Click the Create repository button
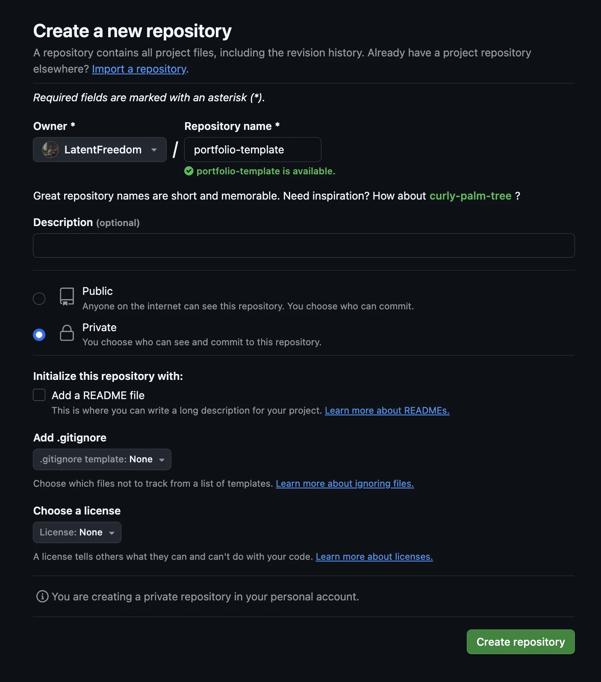This screenshot has width=601, height=682. (x=520, y=641)
